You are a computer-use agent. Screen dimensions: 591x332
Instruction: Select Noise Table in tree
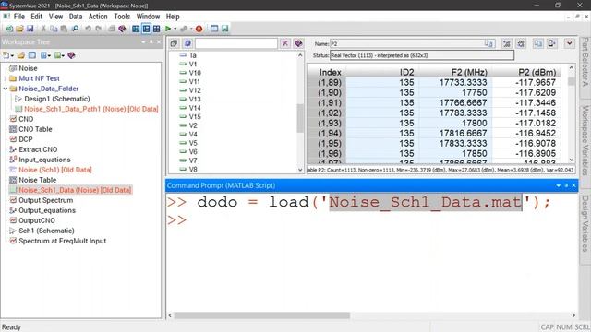click(x=37, y=180)
